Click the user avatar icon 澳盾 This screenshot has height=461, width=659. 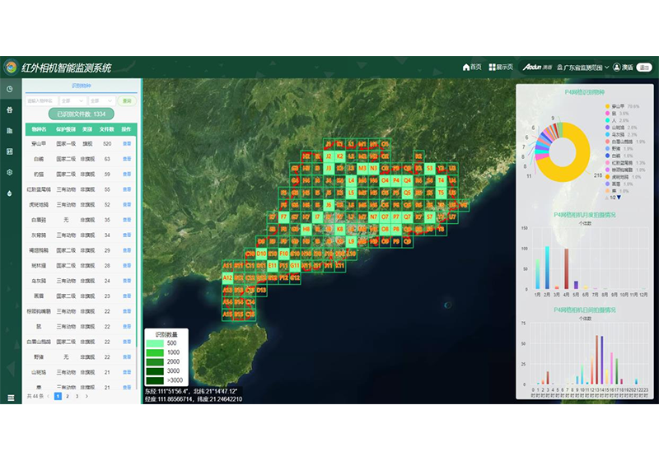coord(615,67)
